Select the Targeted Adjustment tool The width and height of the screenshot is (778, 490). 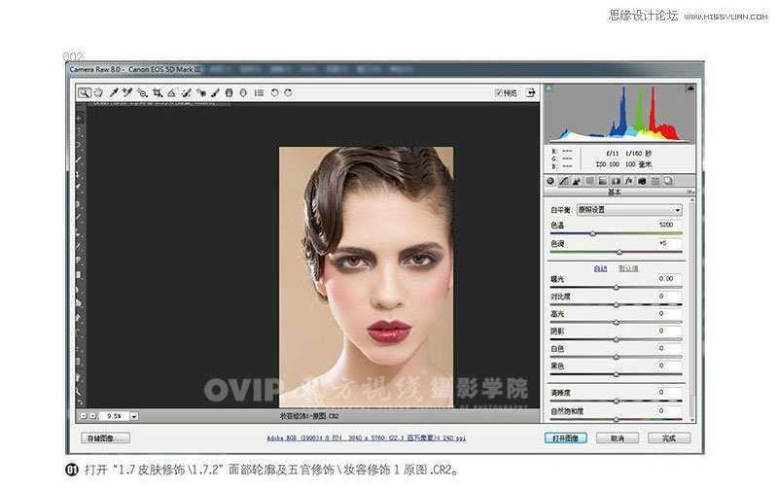142,92
